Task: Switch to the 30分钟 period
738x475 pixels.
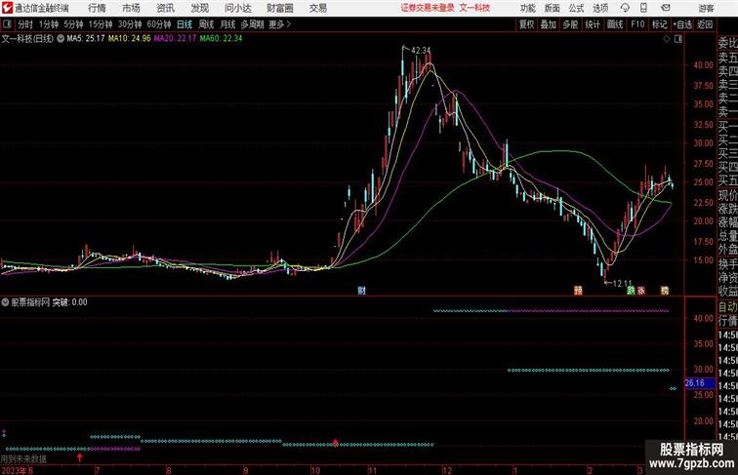Action: (x=130, y=24)
